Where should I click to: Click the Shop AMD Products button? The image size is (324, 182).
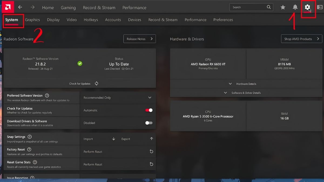(x=301, y=39)
